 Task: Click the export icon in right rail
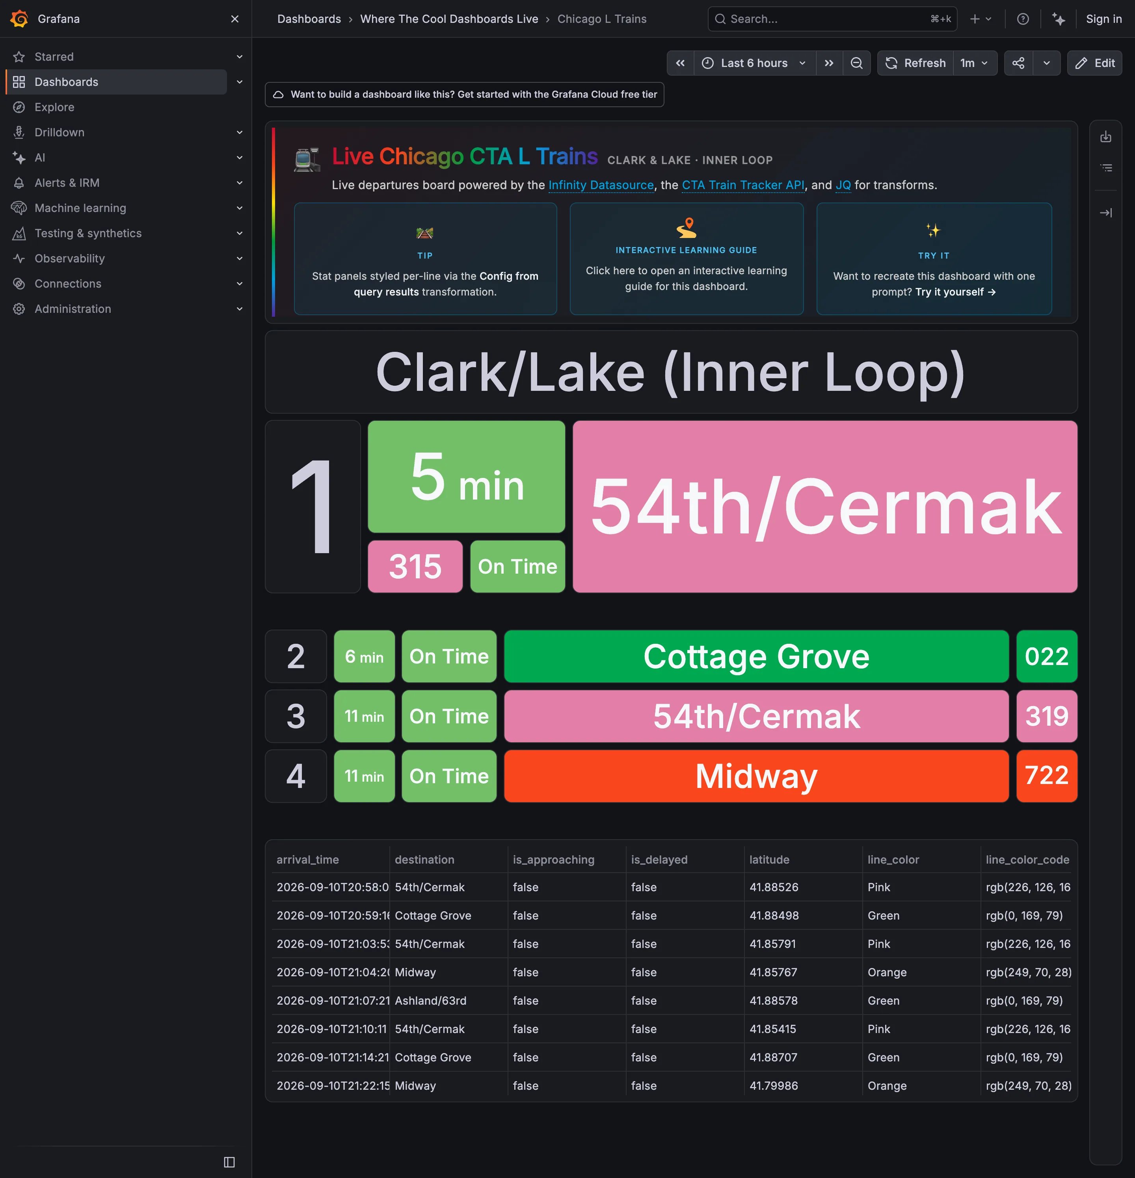coord(1105,137)
